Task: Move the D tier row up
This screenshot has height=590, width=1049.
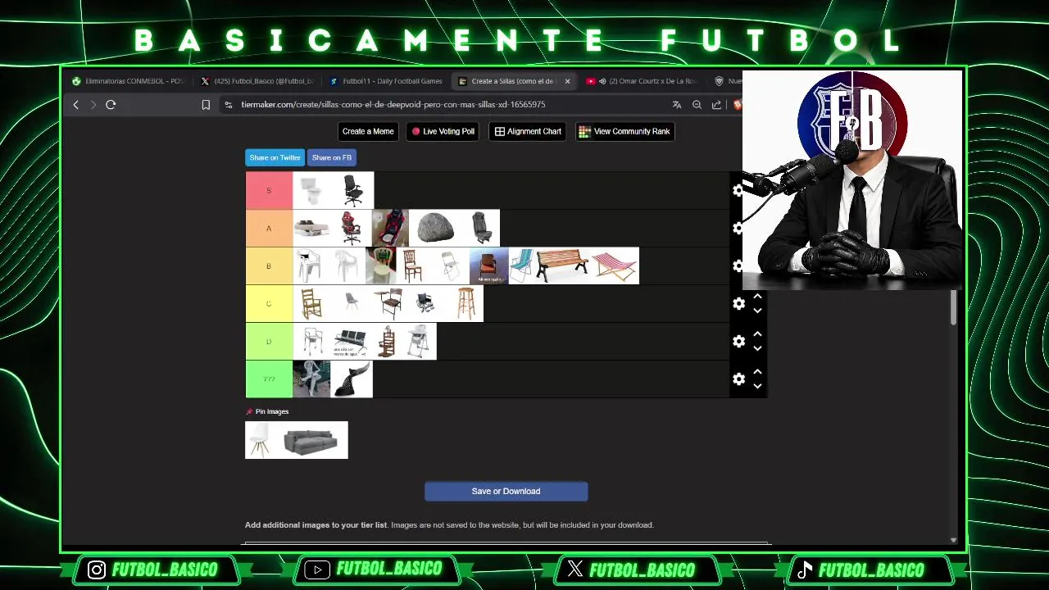Action: coord(757,334)
